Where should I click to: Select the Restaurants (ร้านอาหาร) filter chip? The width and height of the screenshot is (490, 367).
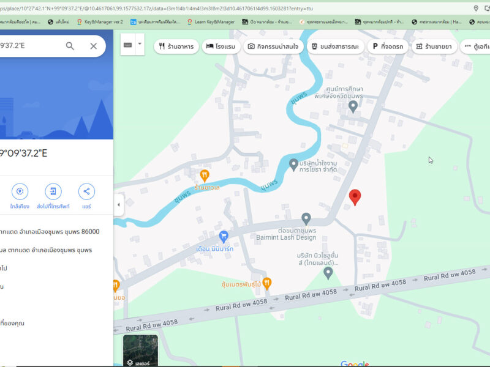pos(176,46)
